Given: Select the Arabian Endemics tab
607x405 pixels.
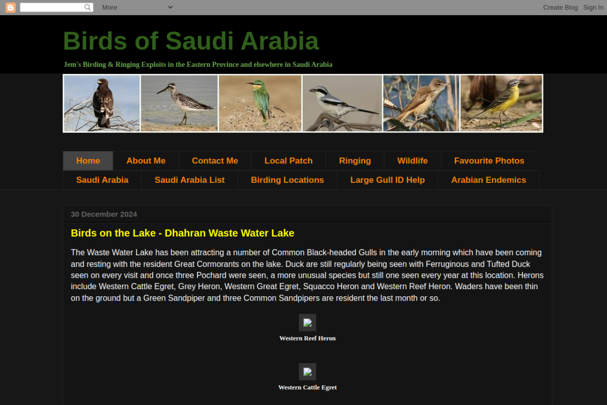Looking at the screenshot, I should tap(489, 180).
